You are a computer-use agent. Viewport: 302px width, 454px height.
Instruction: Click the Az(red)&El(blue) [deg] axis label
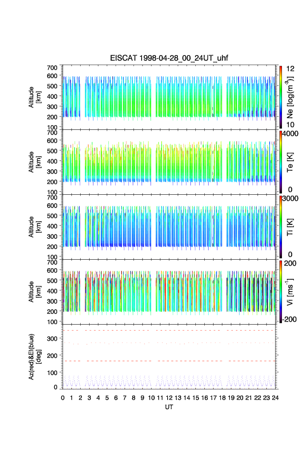click(34, 357)
